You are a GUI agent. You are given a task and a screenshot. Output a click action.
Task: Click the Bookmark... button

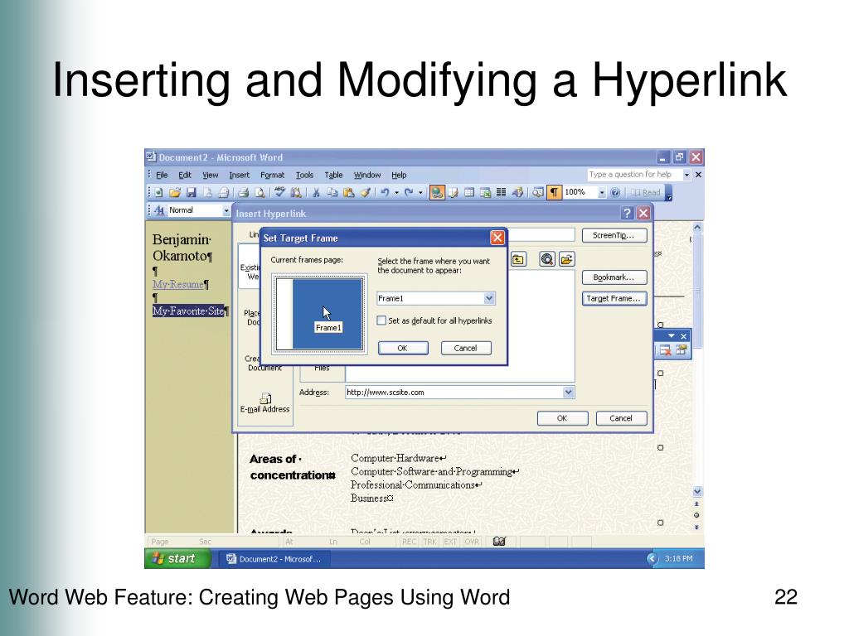coord(614,277)
